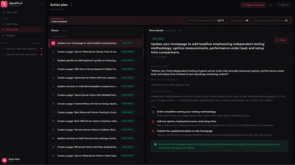
Task: Click the red number 1 badge on first move
Action: [53, 43]
